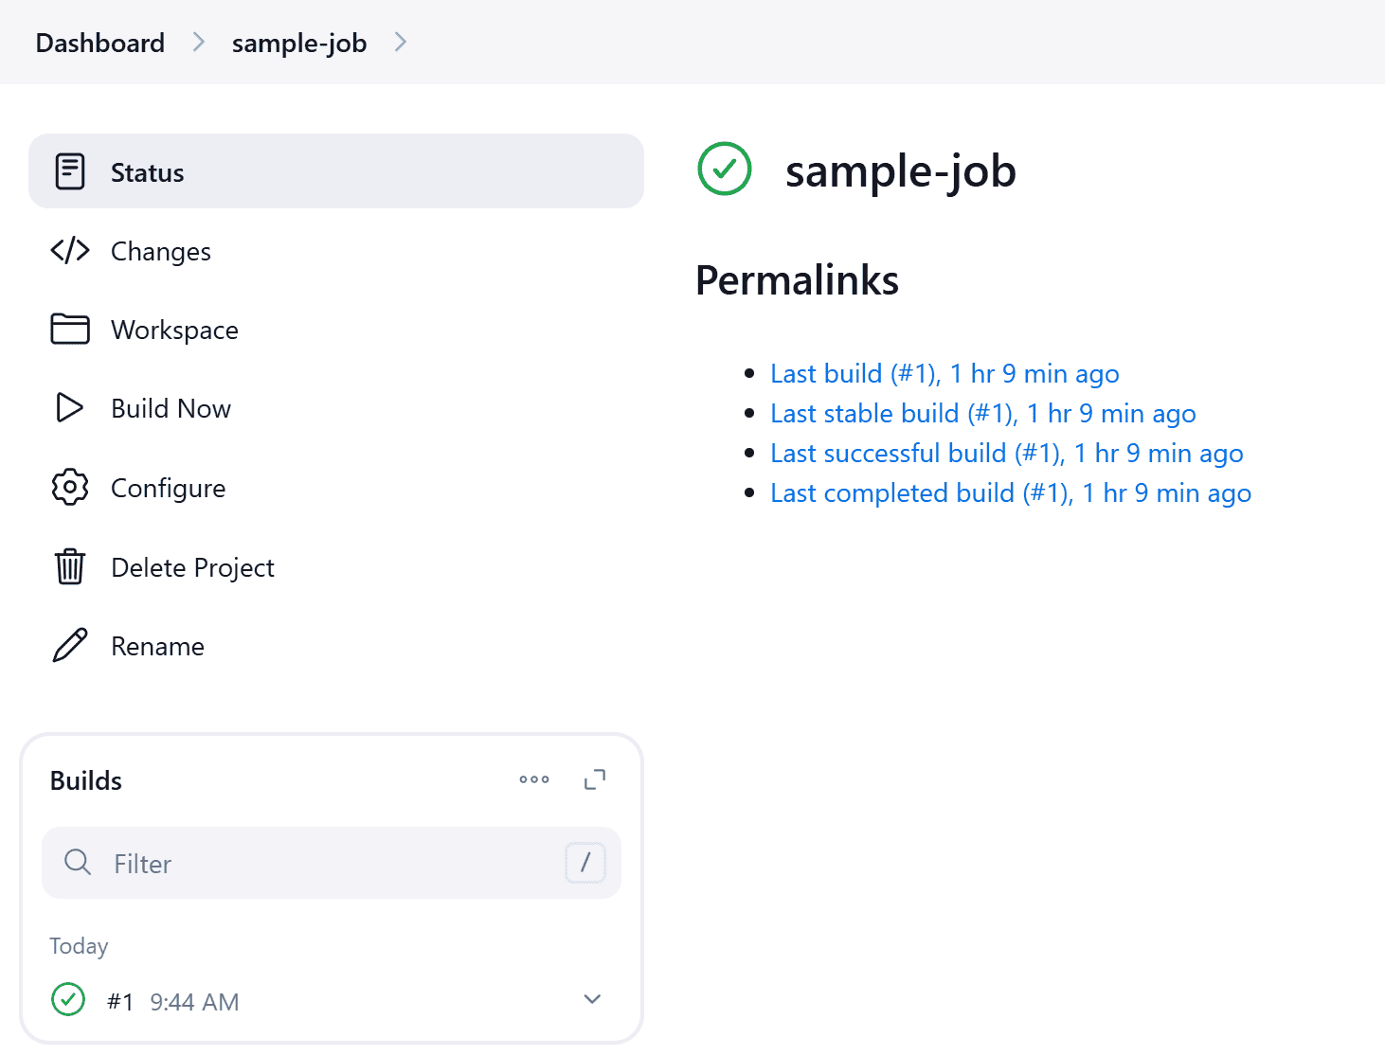Viewport: 1385px width, 1055px height.
Task: Click inside the builds Filter field
Action: pyautogui.click(x=284, y=863)
